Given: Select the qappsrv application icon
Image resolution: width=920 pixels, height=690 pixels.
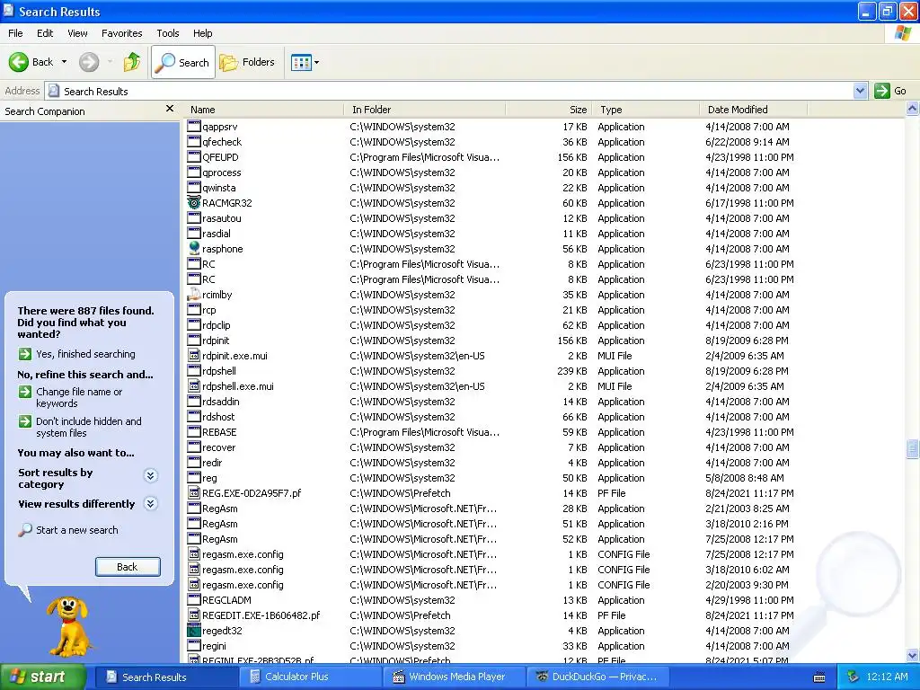Looking at the screenshot, I should 194,126.
